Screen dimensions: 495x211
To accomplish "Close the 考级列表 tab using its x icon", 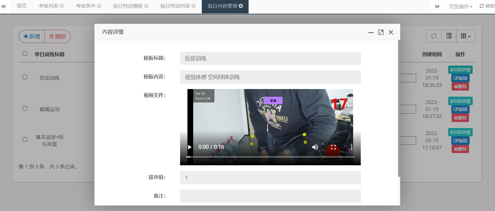I will (x=62, y=6).
